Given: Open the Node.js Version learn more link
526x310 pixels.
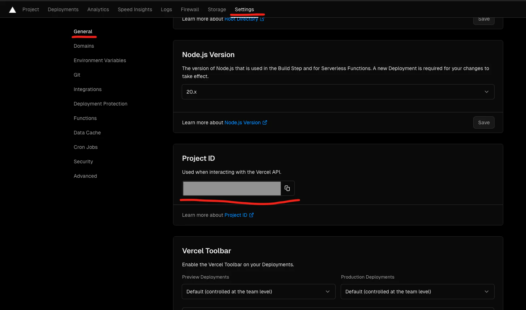Looking at the screenshot, I should [246, 122].
